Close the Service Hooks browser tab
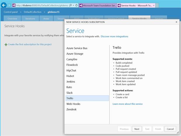This screenshot has height=136, width=181. (154, 6)
